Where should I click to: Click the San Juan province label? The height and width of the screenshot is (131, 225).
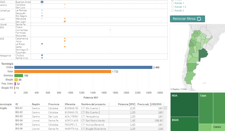pyautogui.click(x=21, y=22)
